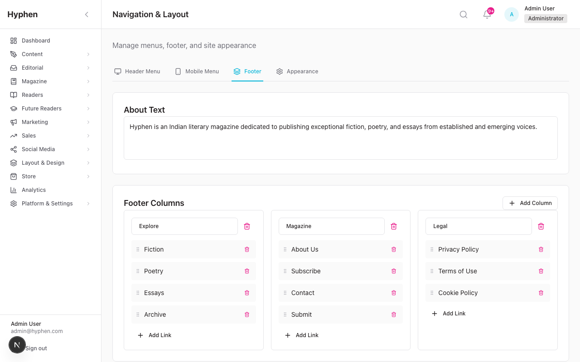580x362 pixels.
Task: Click the drag handle beside Poetry
Action: point(139,271)
